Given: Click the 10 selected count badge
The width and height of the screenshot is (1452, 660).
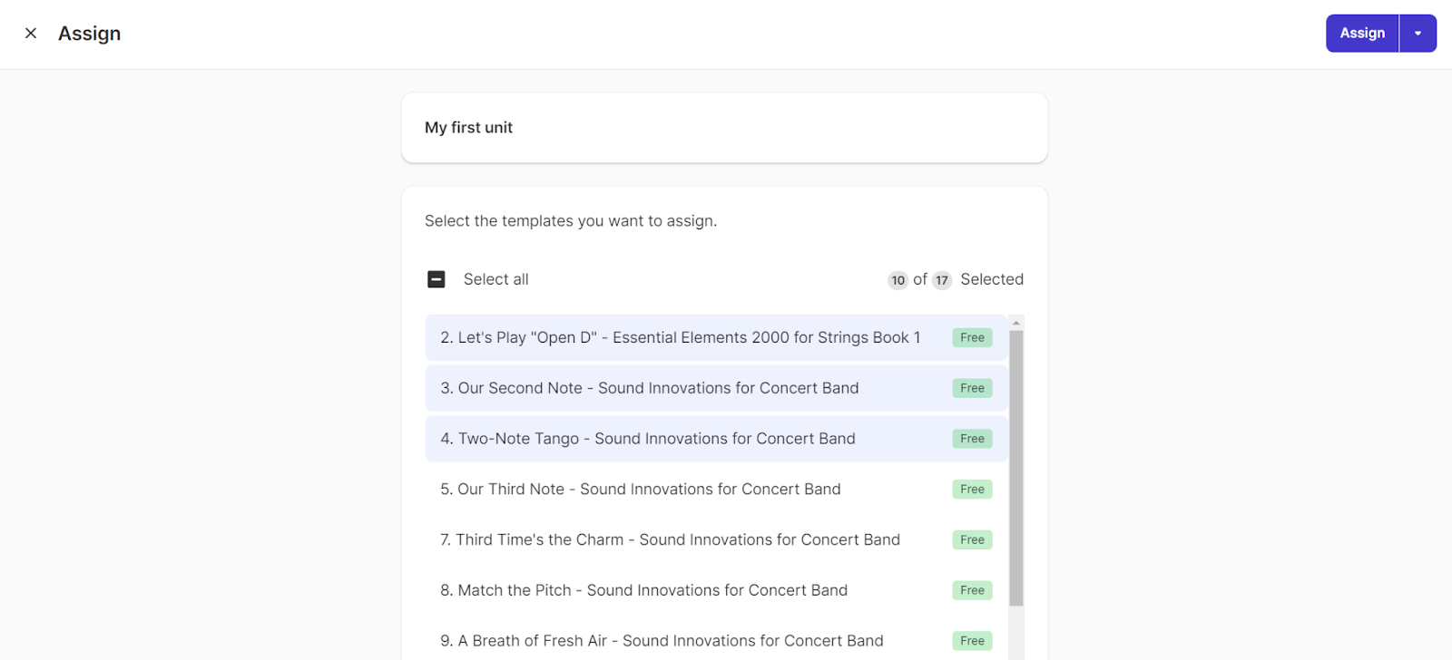Looking at the screenshot, I should tap(898, 280).
